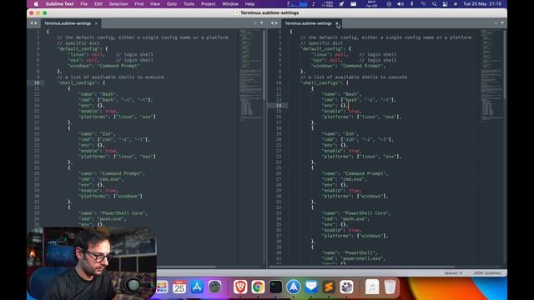This screenshot has width=534, height=300.
Task: Go to previous tab in right pane
Action: (272, 23)
